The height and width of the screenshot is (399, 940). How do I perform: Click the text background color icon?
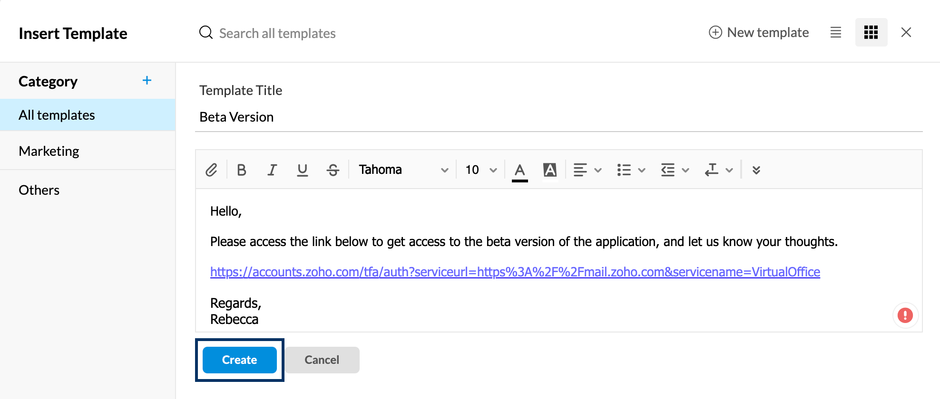point(550,170)
